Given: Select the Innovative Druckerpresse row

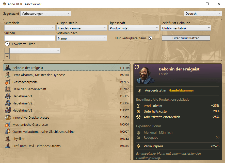Looking at the screenshot, I should 67,117.
